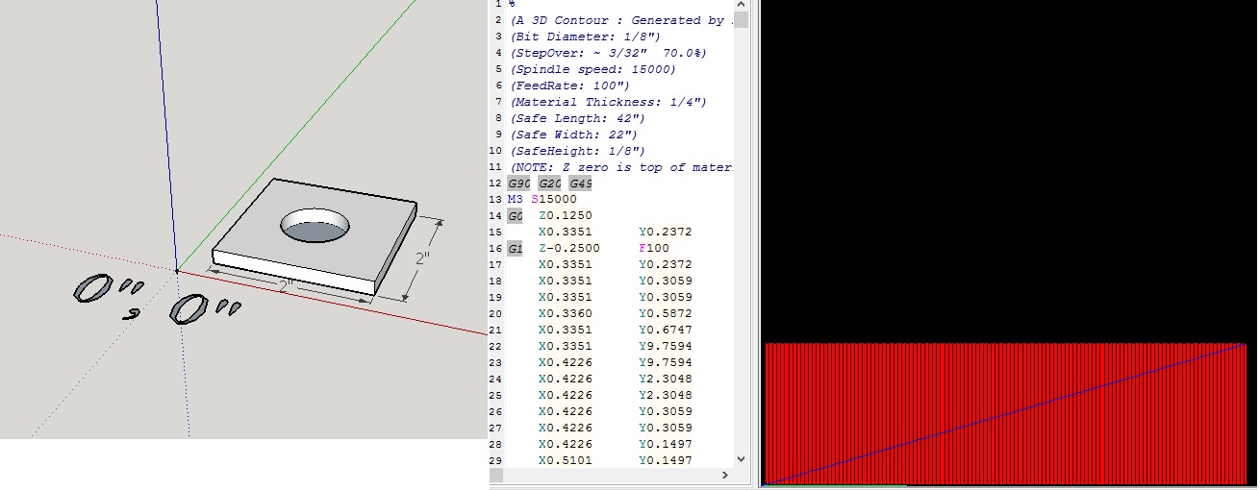Click the blue diagonal line in toolpath preview
Screen dimensions: 1260x490
tap(1005, 413)
